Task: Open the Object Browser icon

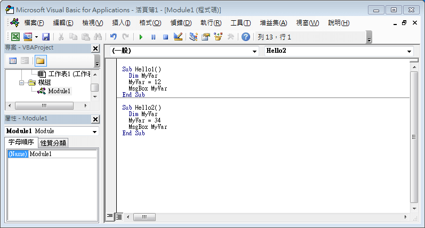Action: tap(218, 37)
